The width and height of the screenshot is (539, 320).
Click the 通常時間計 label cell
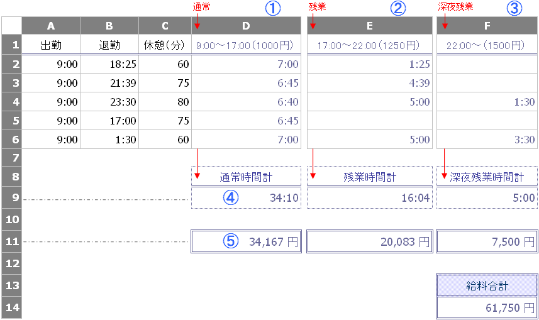[246, 177]
